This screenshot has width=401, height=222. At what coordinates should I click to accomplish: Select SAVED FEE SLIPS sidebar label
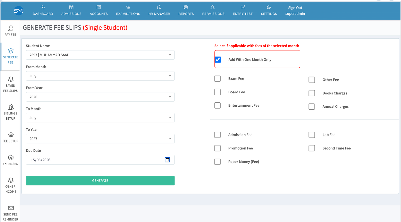[x=11, y=88]
